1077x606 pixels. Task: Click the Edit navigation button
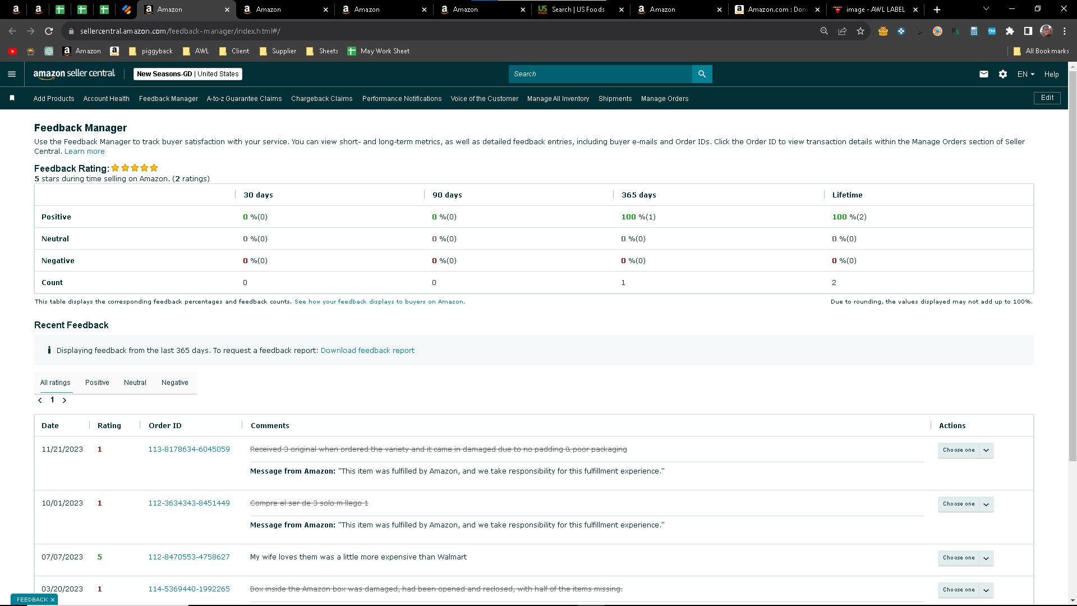(x=1047, y=98)
